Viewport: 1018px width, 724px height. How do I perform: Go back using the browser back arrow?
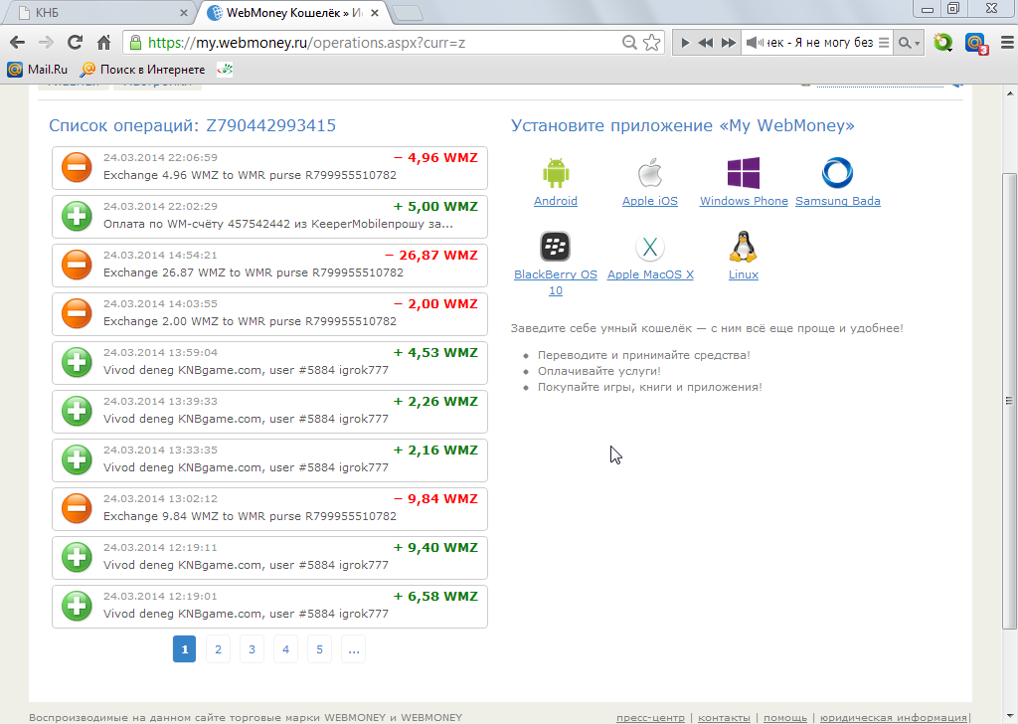[18, 43]
